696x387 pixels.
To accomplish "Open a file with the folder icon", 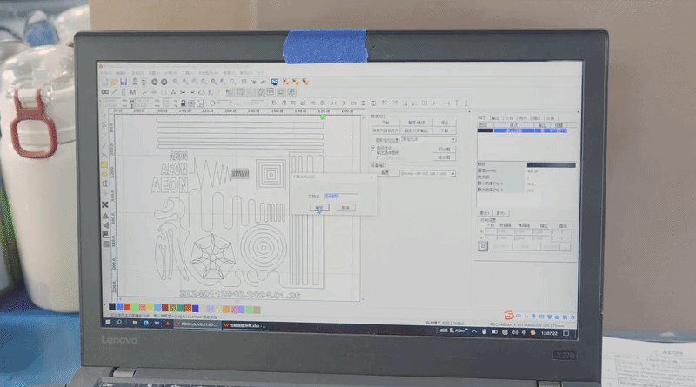I will (115, 82).
